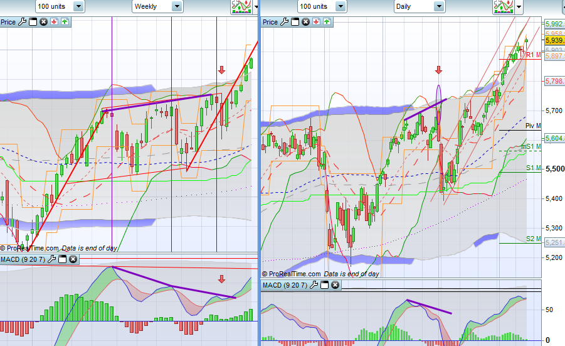Move Weekly Price panel up with green arrow
The image size is (565, 346).
click(65, 22)
